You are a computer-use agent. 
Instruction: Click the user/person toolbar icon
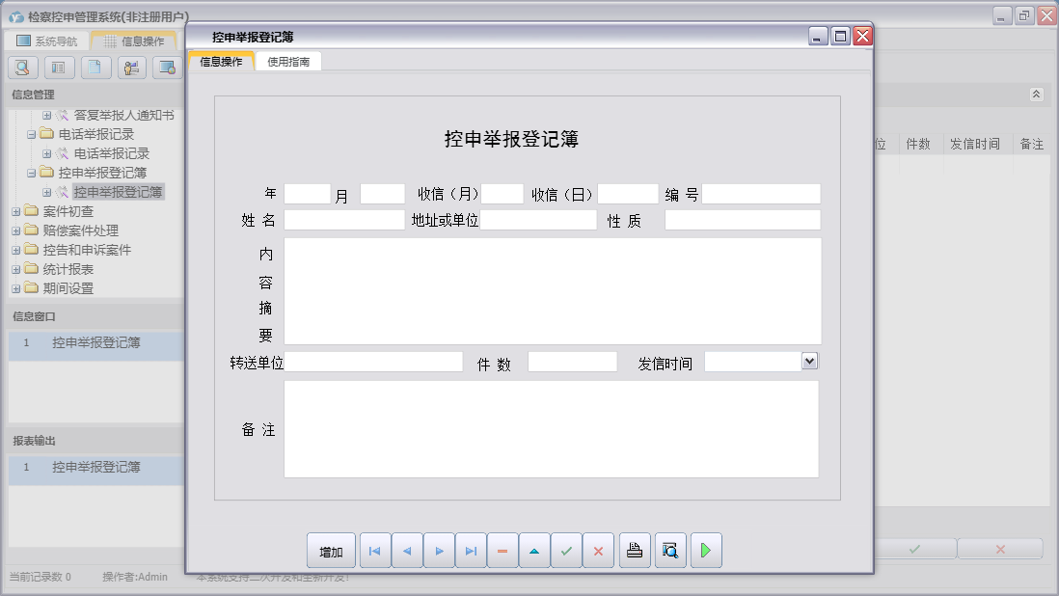click(x=132, y=68)
